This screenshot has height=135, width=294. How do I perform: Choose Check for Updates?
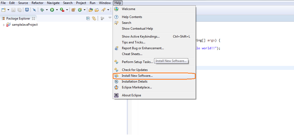point(154,70)
